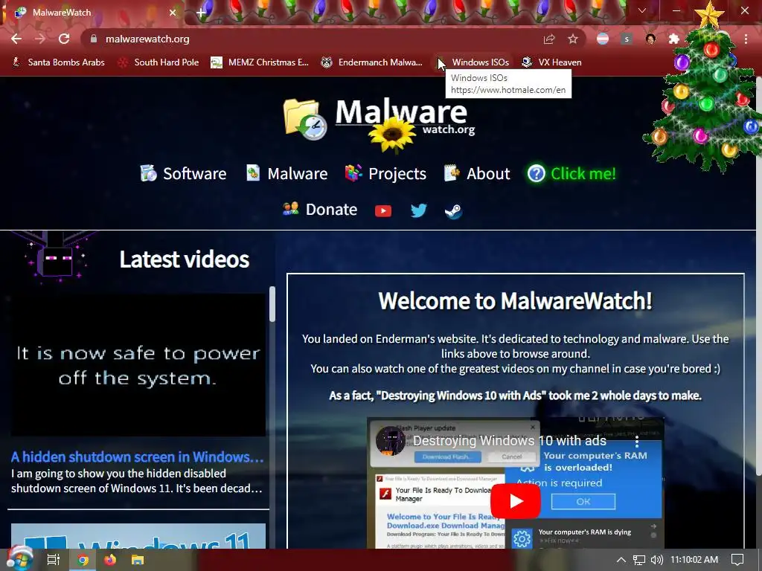Open Chrome three-dot menu
762x571 pixels.
point(746,39)
